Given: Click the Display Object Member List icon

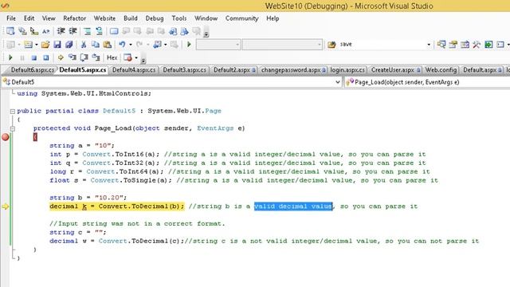Looking at the screenshot, I should 10,31.
